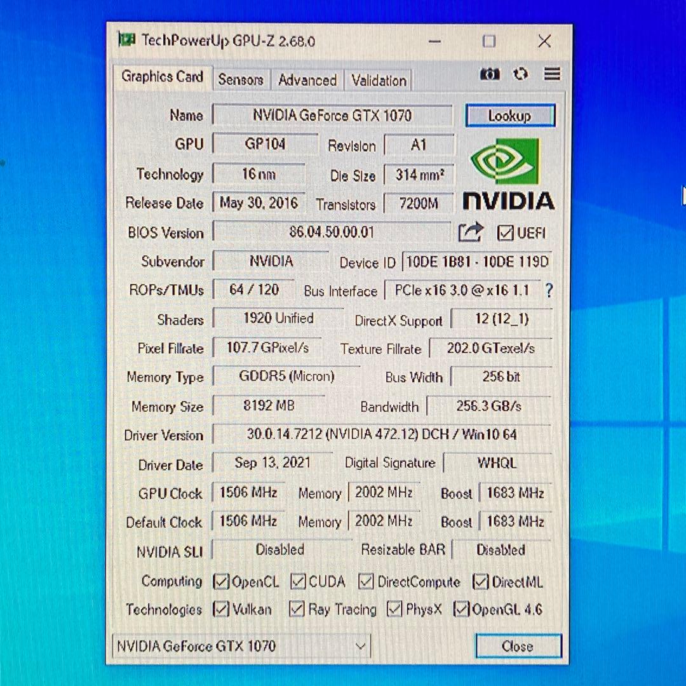The width and height of the screenshot is (686, 686).
Task: Click the Name field showing GTX 1070
Action: tap(332, 116)
